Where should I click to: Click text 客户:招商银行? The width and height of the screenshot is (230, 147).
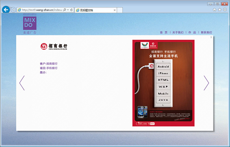coord(48,64)
